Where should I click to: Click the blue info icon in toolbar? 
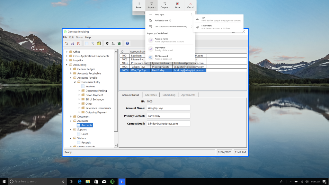click(127, 43)
